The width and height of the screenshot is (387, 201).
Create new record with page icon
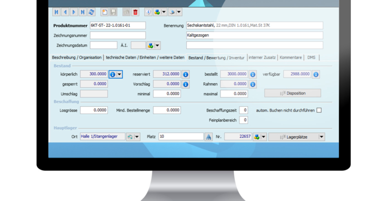click(105, 12)
